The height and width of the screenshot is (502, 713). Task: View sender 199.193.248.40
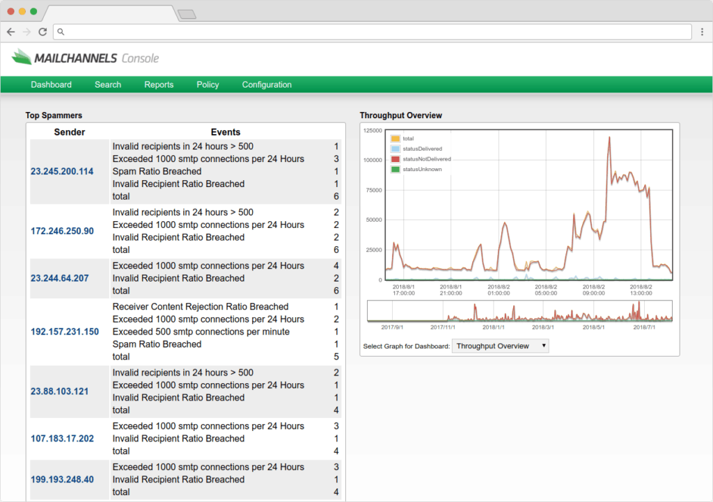pyautogui.click(x=62, y=479)
